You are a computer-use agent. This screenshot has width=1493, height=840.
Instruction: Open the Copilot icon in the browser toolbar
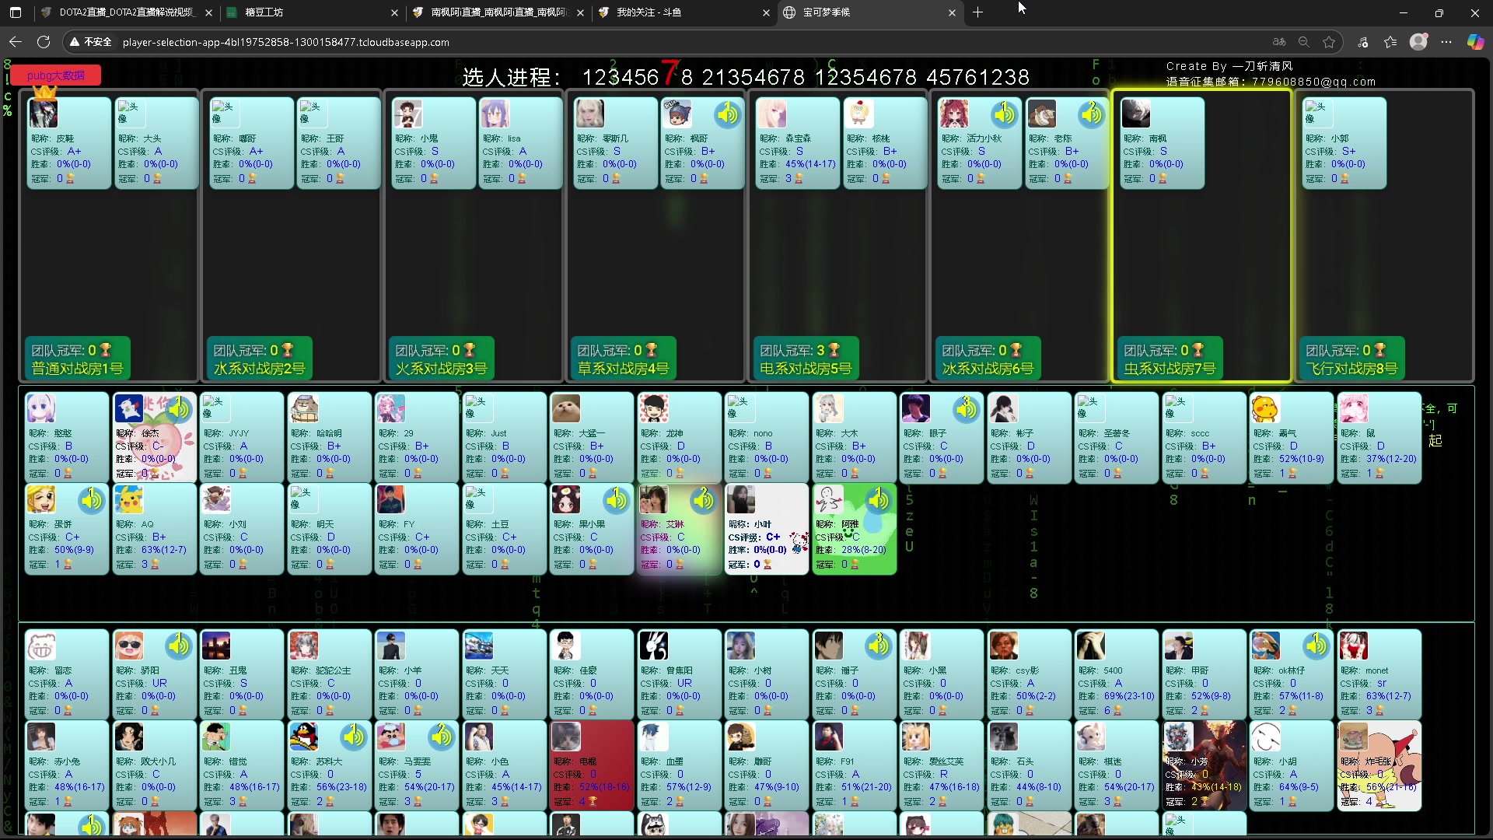click(1475, 42)
